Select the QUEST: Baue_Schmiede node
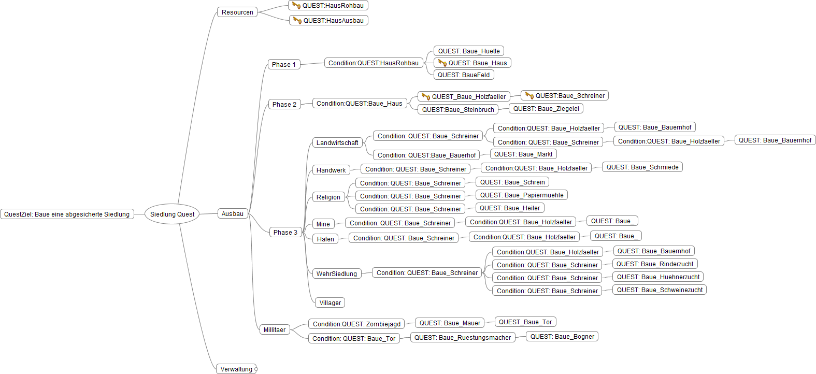The height and width of the screenshot is (374, 816). pyautogui.click(x=642, y=167)
